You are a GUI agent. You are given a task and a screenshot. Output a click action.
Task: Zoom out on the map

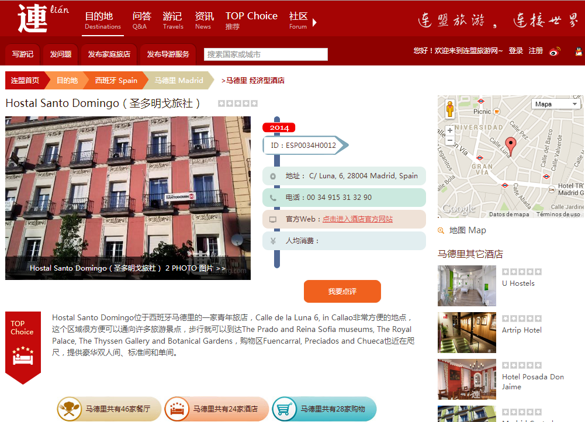click(450, 140)
